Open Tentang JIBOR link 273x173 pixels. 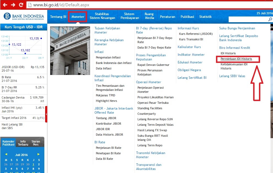(x=106, y=118)
